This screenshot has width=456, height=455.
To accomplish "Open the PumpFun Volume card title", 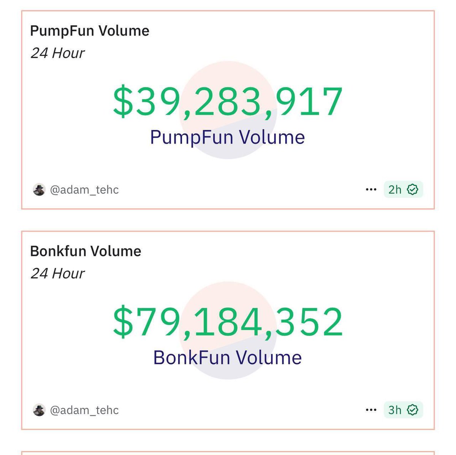I will (x=90, y=31).
